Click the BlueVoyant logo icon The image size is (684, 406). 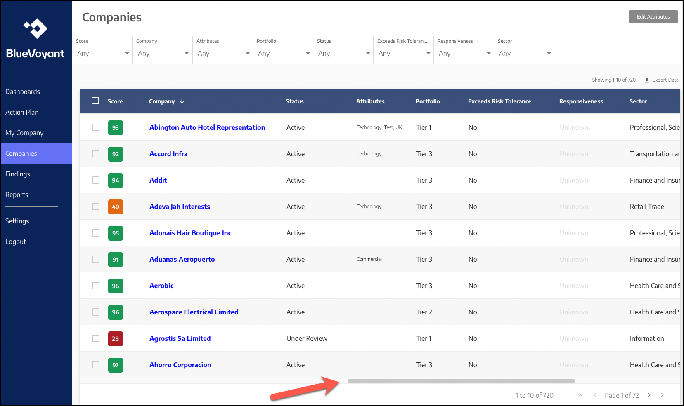36,28
